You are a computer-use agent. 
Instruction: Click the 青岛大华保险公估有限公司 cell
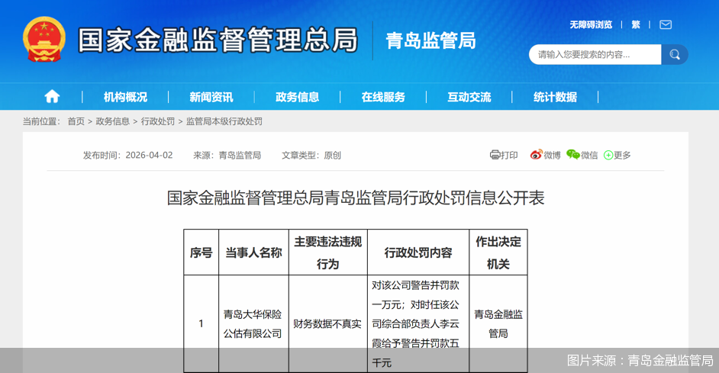tap(253, 324)
